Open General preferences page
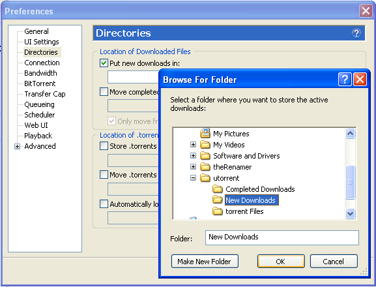Image resolution: width=376 pixels, height=287 pixels. pyautogui.click(x=36, y=31)
